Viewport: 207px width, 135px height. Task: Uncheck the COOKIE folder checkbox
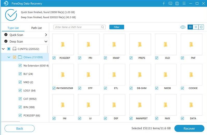pos(182,88)
